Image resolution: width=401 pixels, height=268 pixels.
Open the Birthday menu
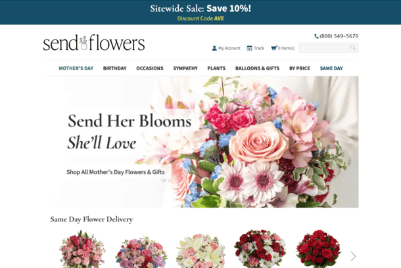tap(115, 68)
